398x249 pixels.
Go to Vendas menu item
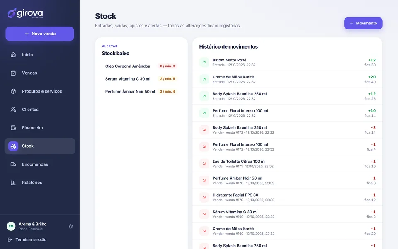coord(40,73)
